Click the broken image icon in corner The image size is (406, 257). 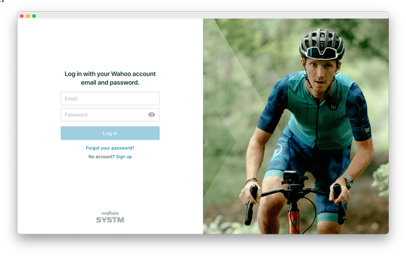pos(2,1)
